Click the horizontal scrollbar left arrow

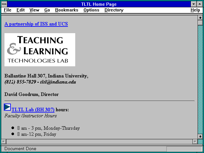point(4,142)
